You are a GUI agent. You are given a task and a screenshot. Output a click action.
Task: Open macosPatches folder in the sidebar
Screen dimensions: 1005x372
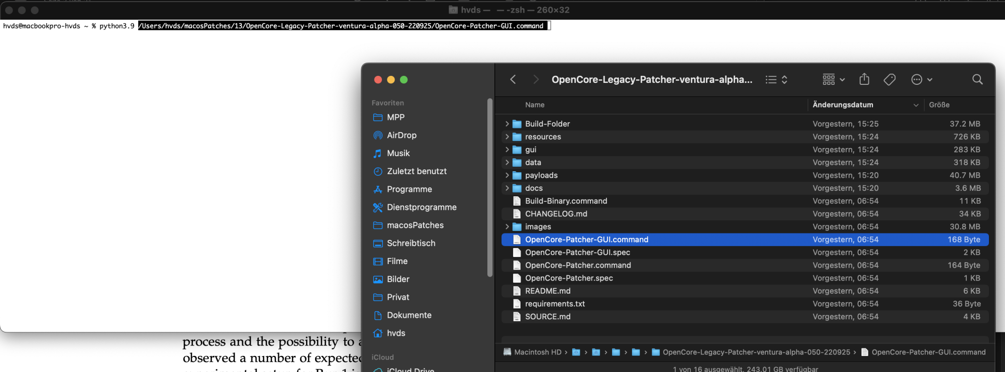click(x=415, y=225)
